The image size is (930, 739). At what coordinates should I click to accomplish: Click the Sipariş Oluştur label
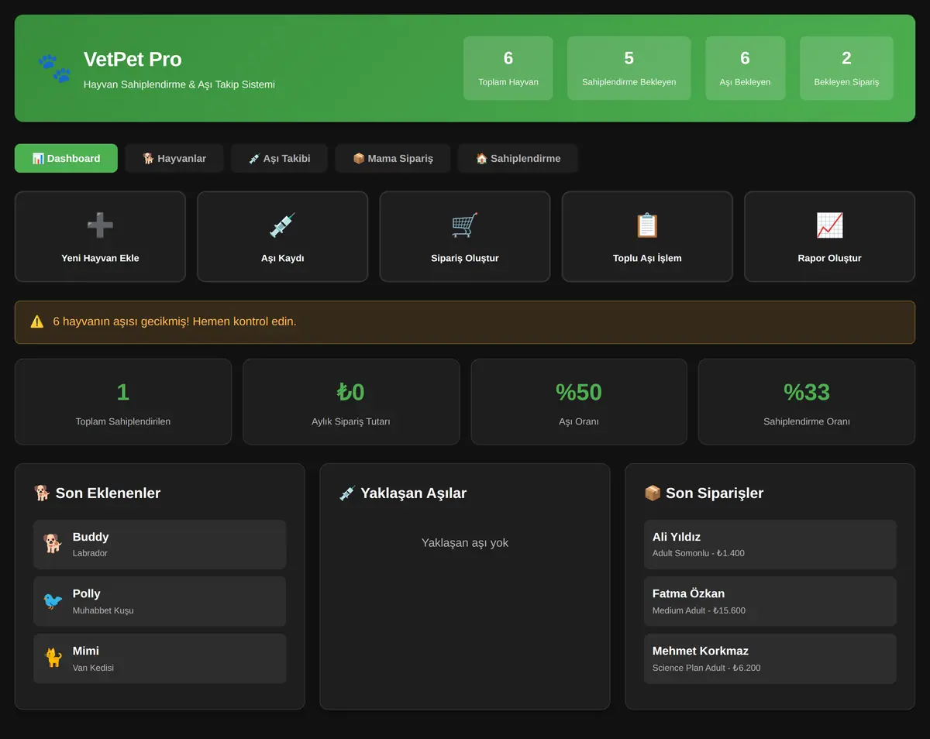465,258
